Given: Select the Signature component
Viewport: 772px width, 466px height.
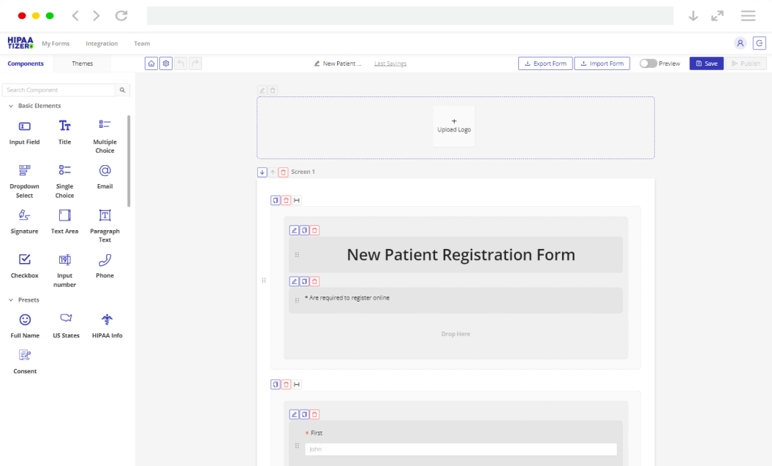Looking at the screenshot, I should coord(24,220).
